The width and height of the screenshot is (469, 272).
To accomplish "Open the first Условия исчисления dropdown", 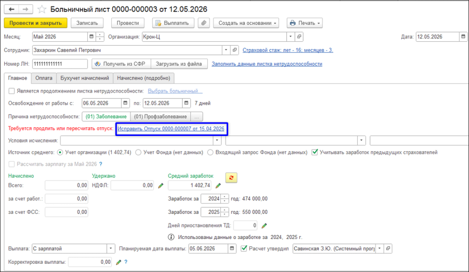I will 217,140.
